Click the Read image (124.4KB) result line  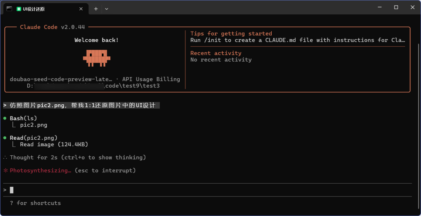[x=54, y=144]
